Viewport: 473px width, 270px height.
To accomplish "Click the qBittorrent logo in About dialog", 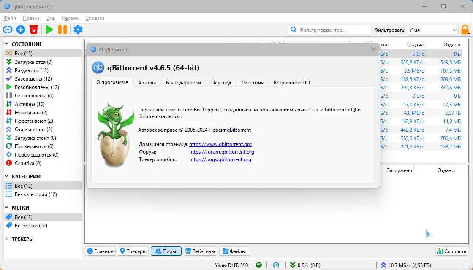I will 98,67.
